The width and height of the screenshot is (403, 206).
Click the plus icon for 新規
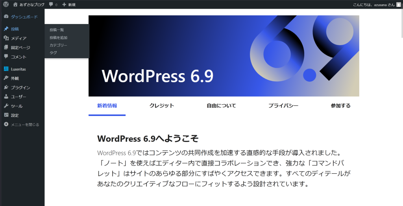64,4
